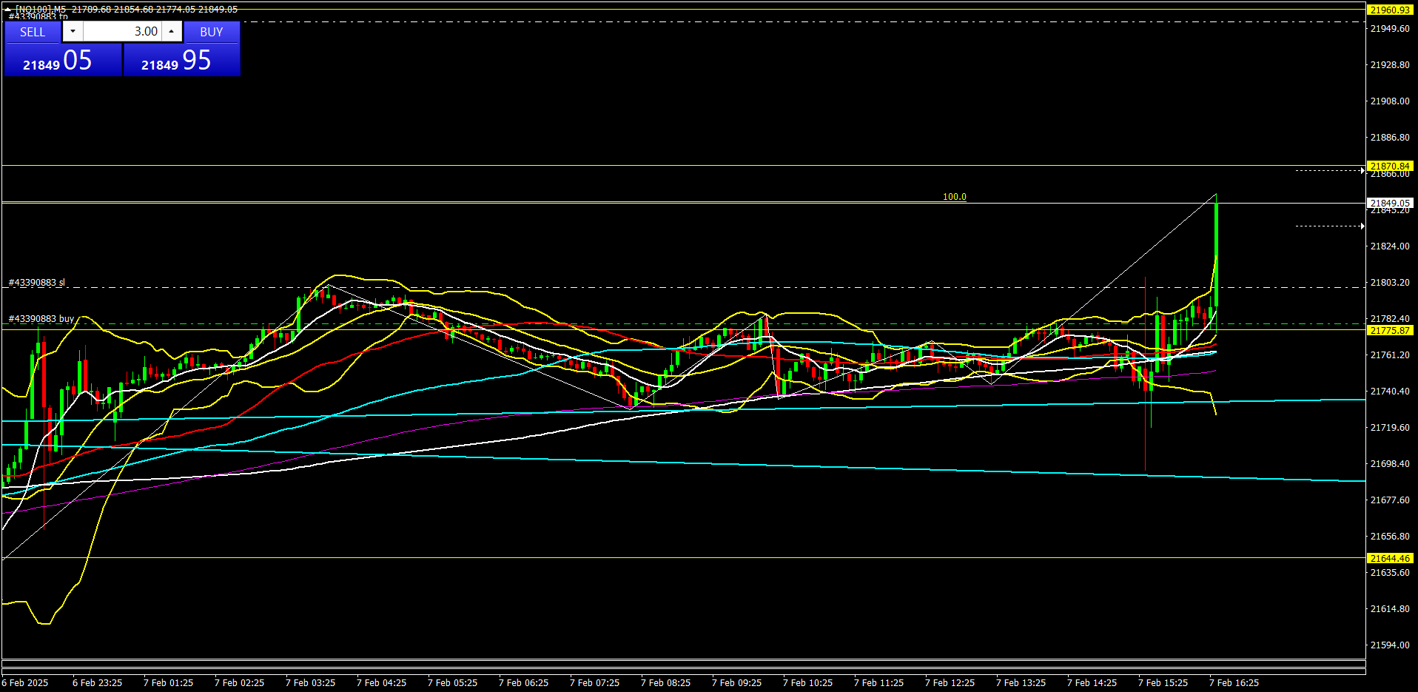
Task: Click the 21775.87 yellow price label
Action: tap(1390, 331)
